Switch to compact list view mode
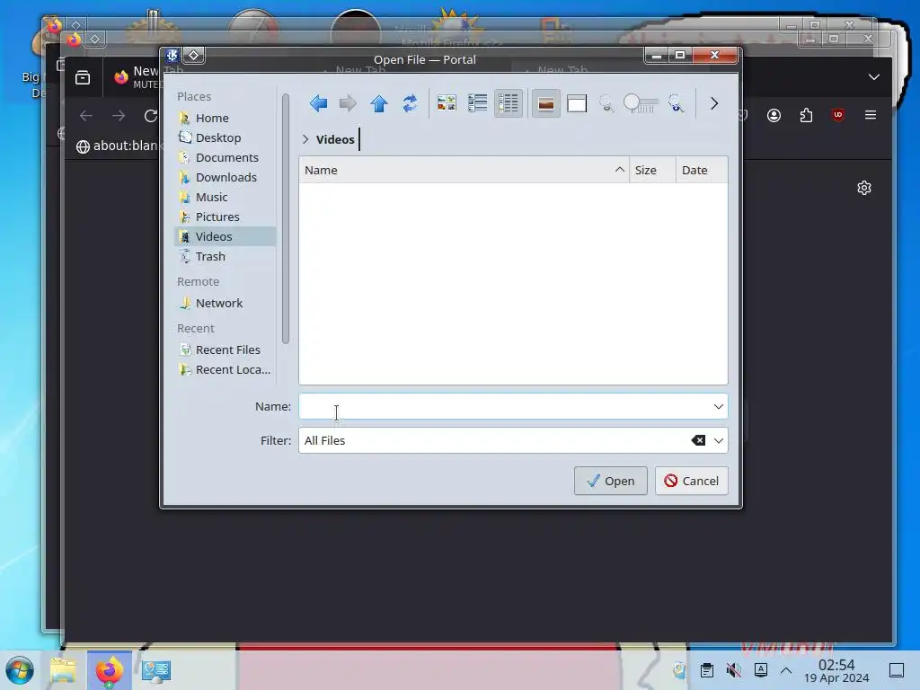 (478, 104)
